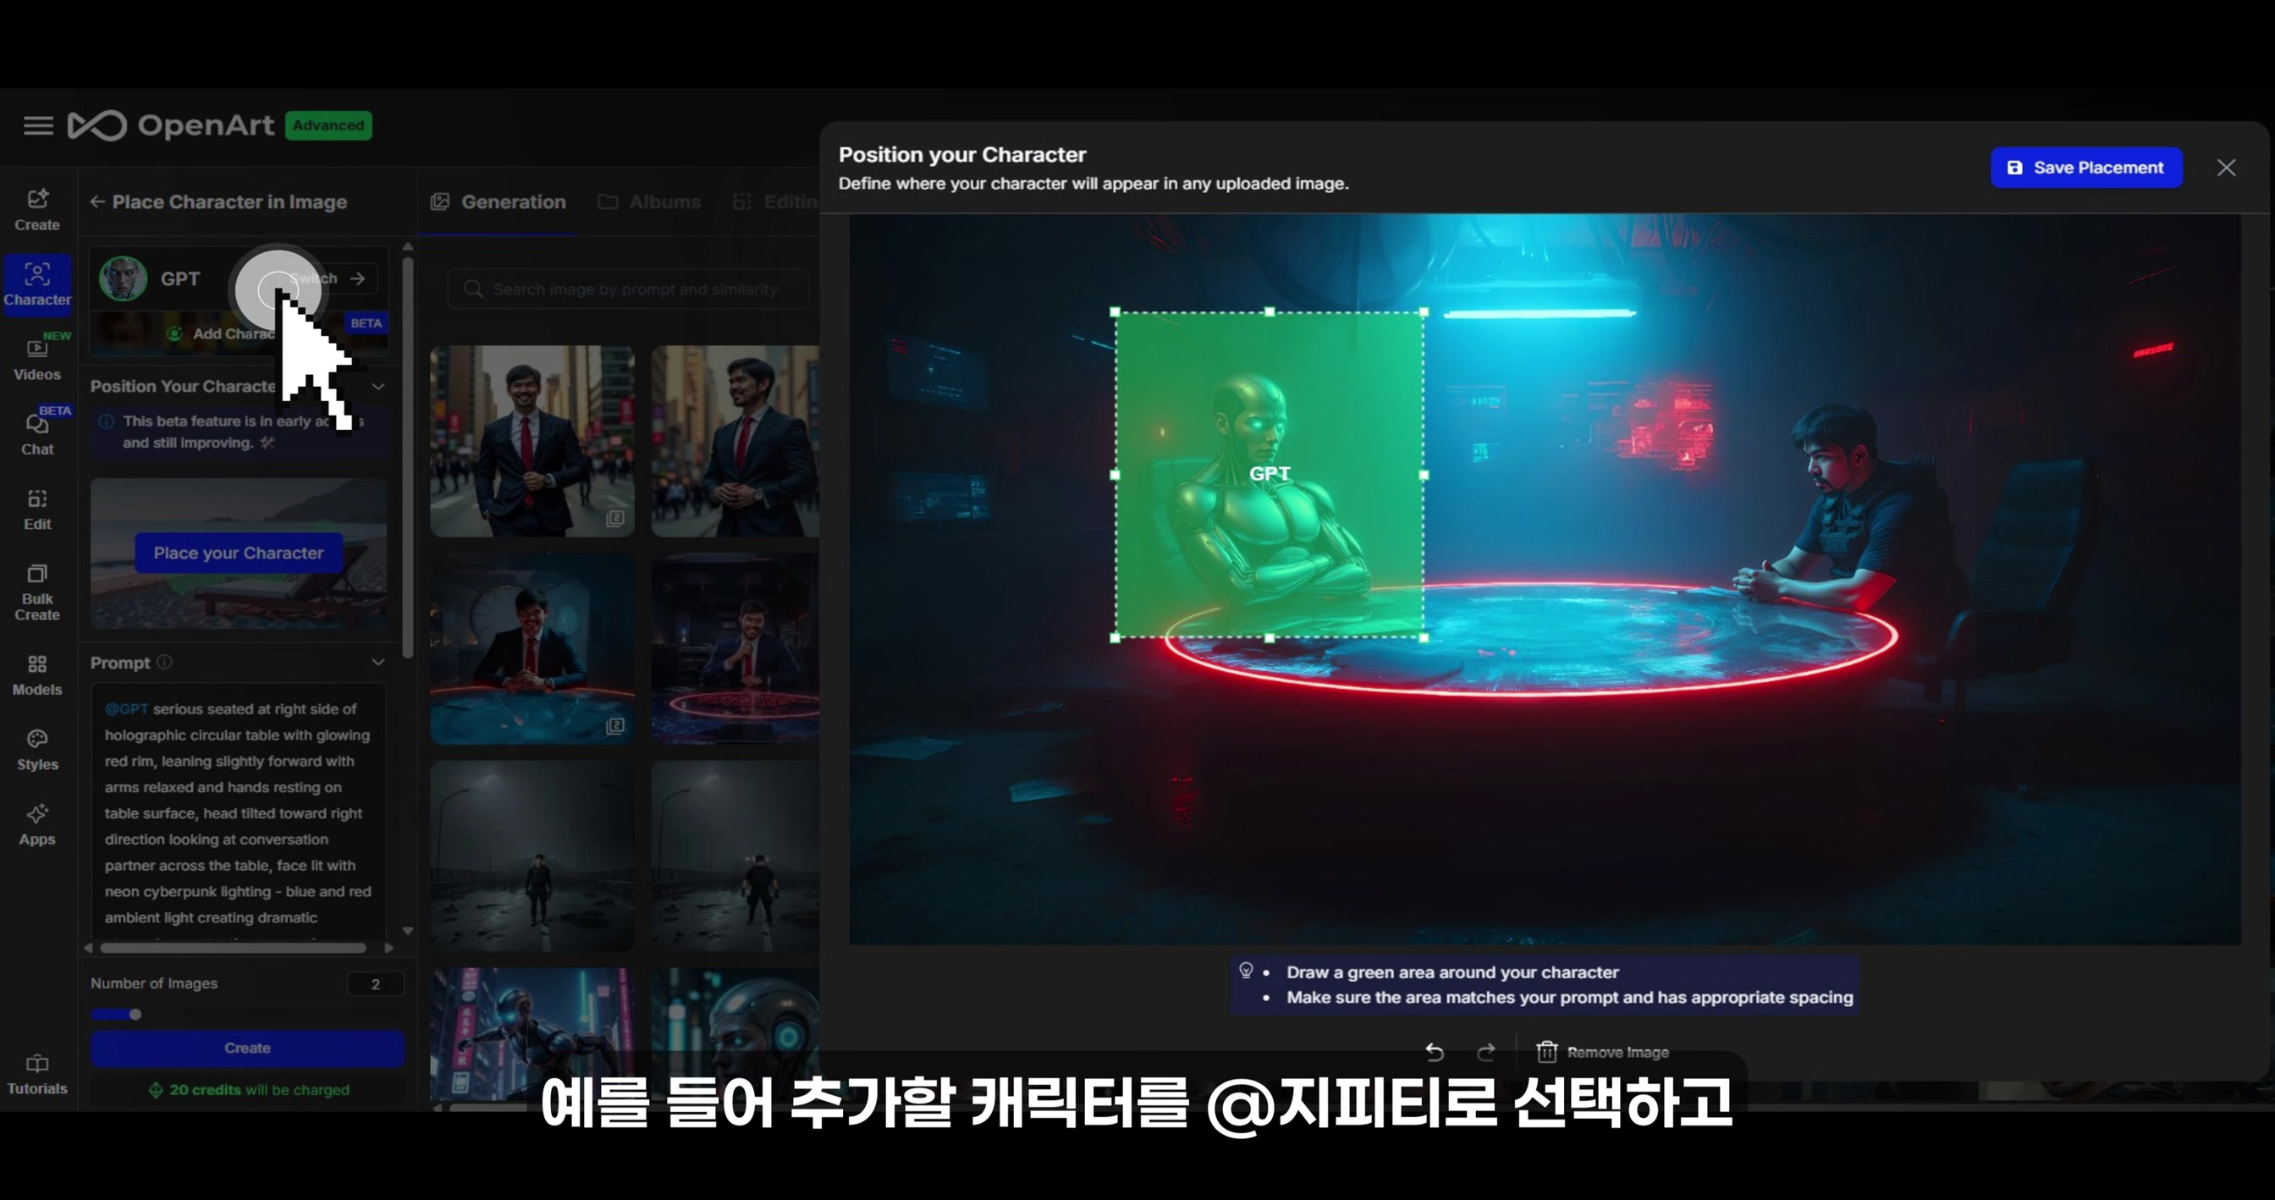Open the hamburger menu icon
The image size is (2275, 1200).
pos(38,125)
